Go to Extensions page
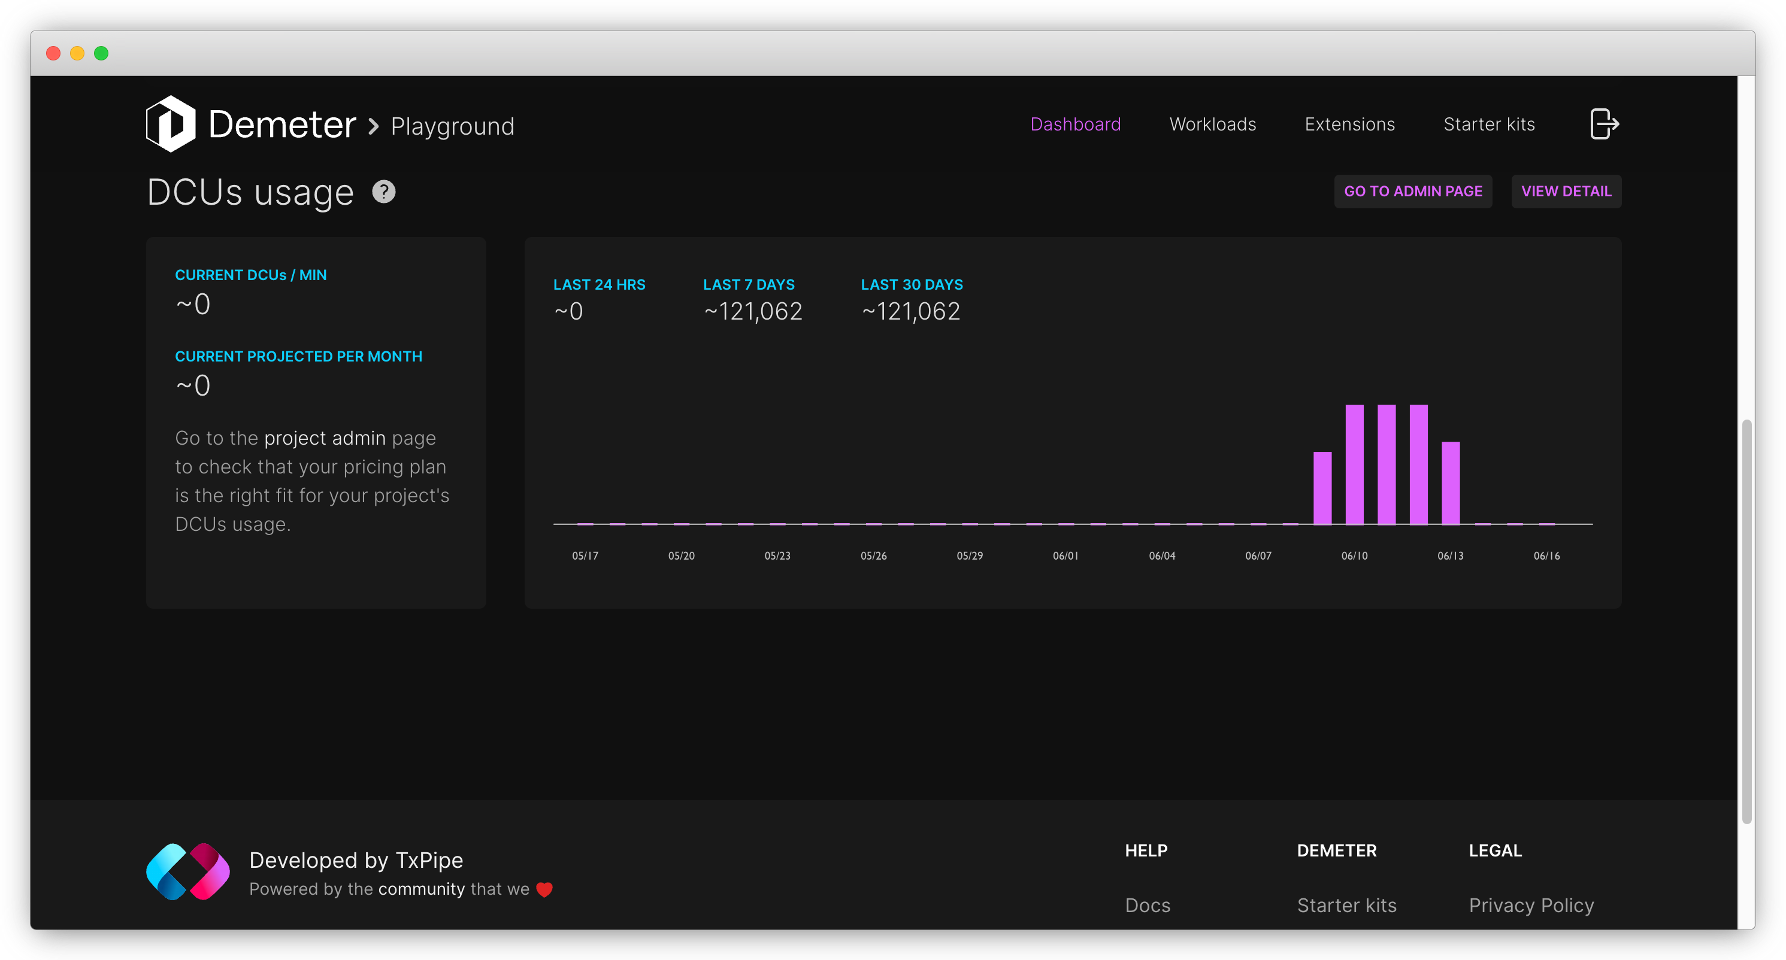The height and width of the screenshot is (960, 1786). tap(1349, 124)
